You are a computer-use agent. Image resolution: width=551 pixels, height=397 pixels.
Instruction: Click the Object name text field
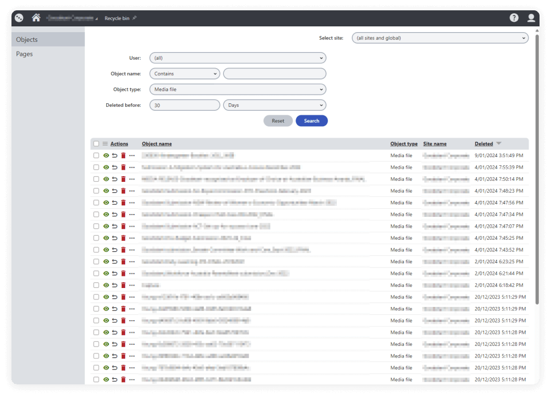point(274,73)
